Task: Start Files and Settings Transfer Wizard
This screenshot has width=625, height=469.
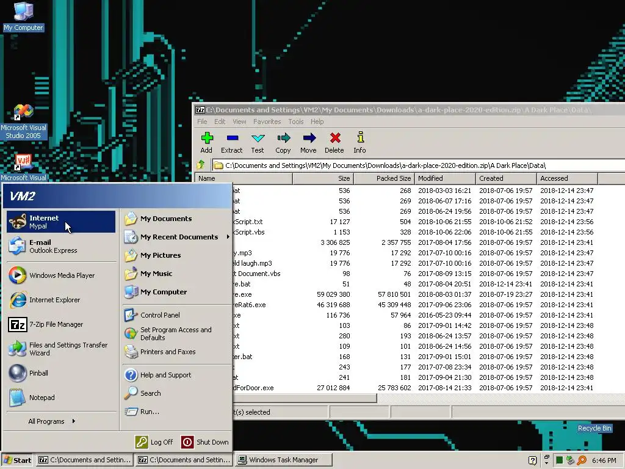Action: [61, 349]
